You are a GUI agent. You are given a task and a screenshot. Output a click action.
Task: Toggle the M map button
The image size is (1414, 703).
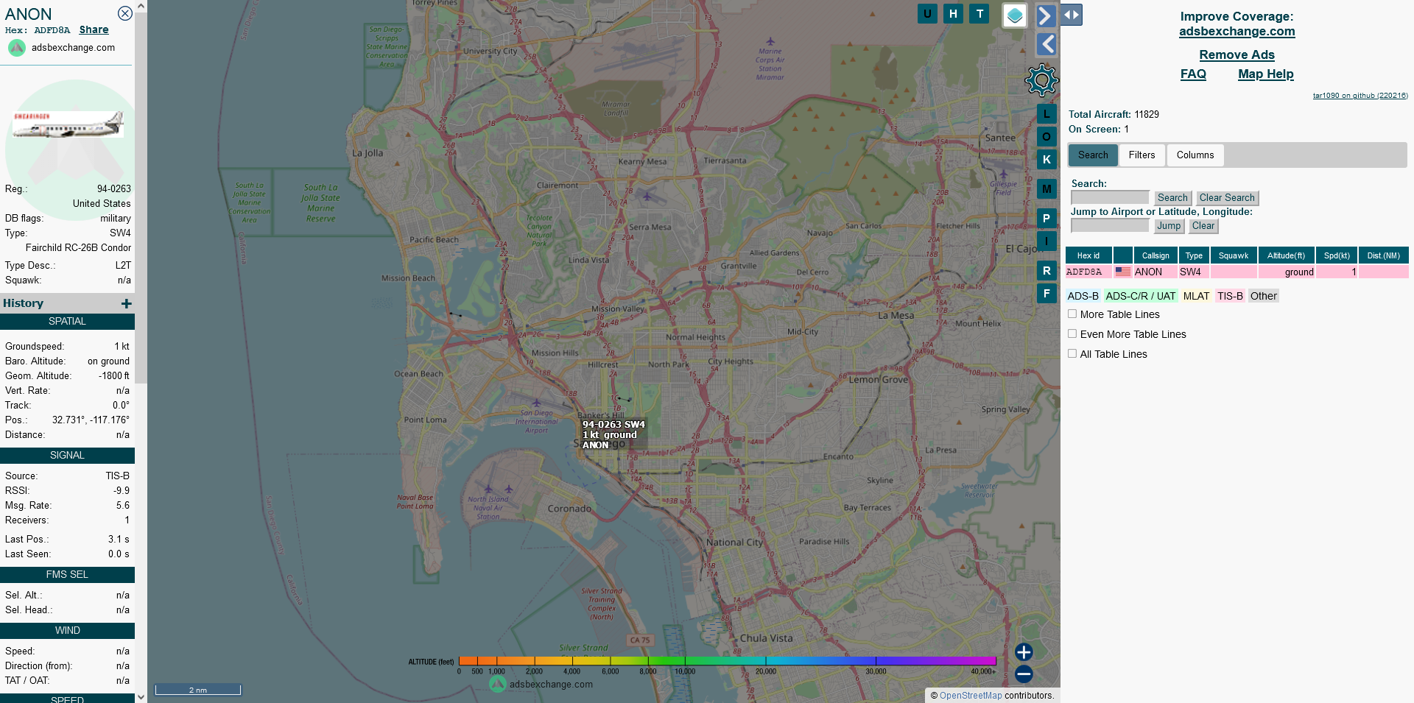click(x=1047, y=188)
